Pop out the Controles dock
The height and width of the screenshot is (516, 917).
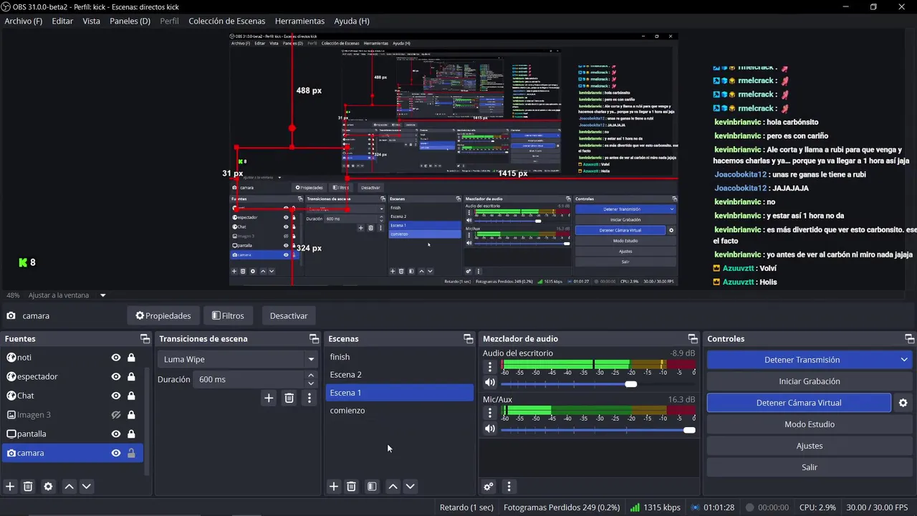910,339
